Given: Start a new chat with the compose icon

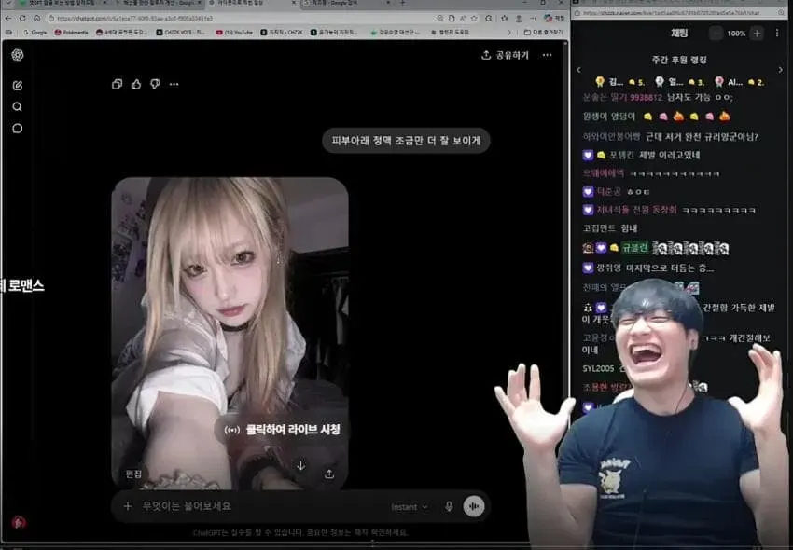Looking at the screenshot, I should tap(18, 86).
